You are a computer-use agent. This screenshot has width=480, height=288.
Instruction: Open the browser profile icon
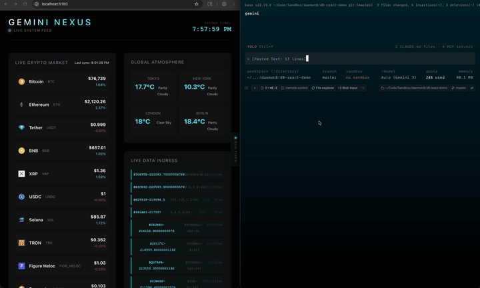click(225, 4)
